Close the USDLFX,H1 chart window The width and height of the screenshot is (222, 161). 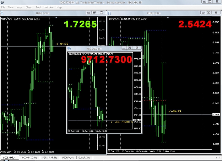point(102,12)
